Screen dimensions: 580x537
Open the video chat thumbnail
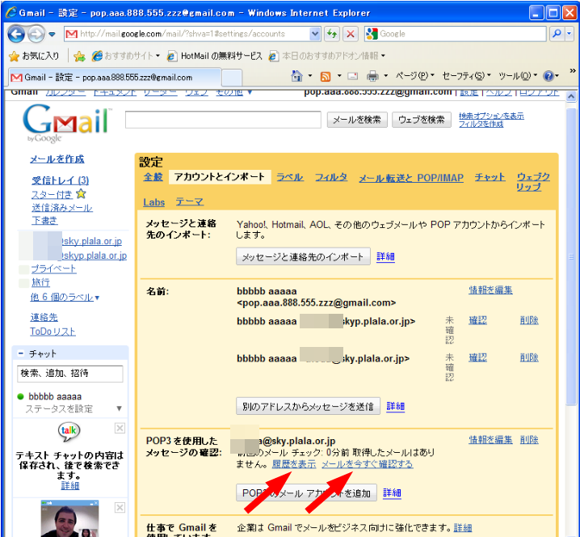[70, 518]
